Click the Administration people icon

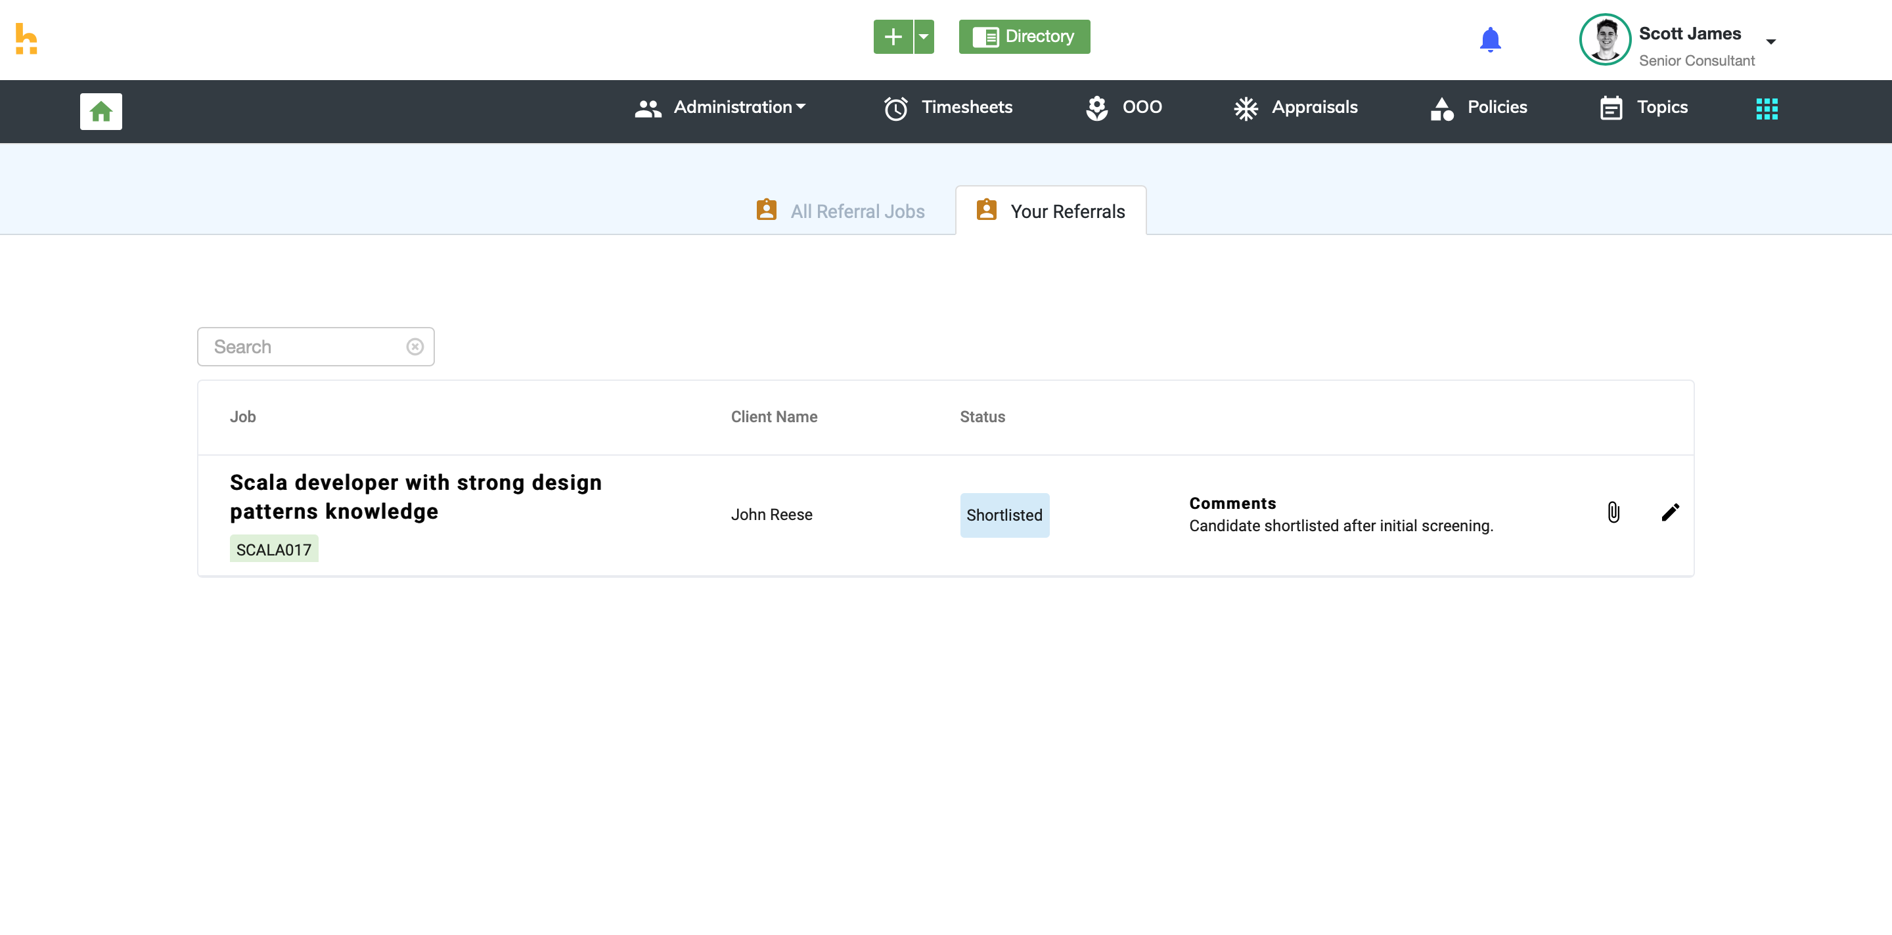(648, 108)
